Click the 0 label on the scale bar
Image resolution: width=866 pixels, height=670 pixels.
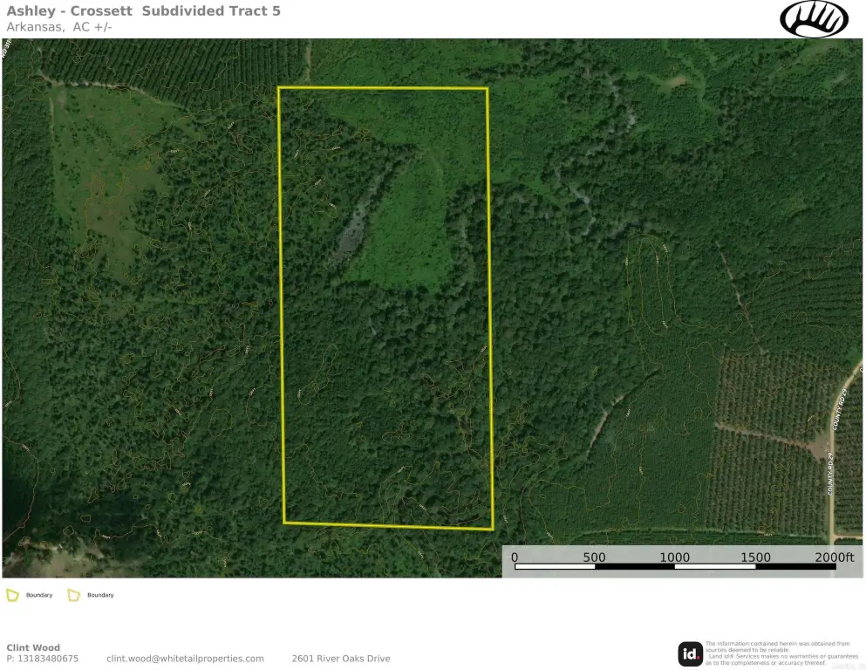coord(515,557)
